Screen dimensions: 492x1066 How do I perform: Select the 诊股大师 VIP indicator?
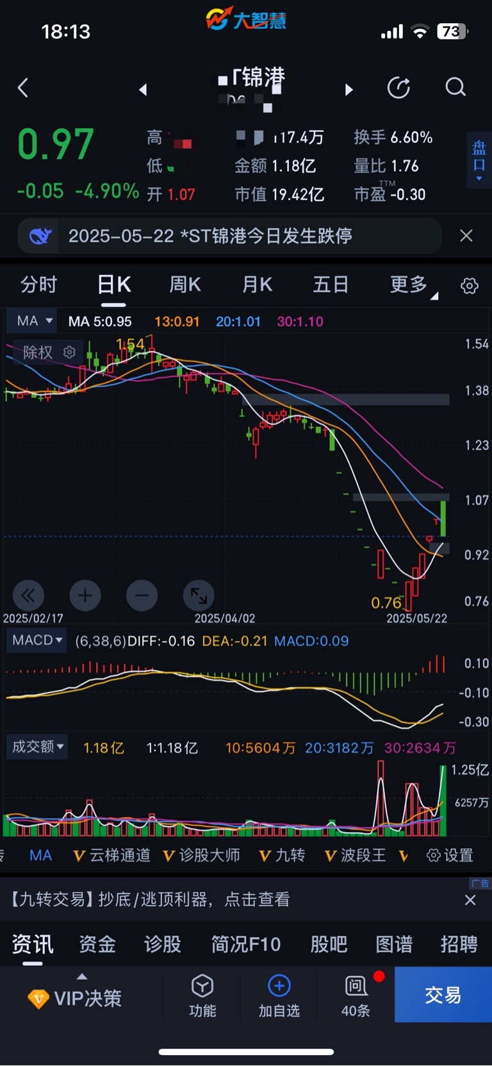tap(202, 855)
